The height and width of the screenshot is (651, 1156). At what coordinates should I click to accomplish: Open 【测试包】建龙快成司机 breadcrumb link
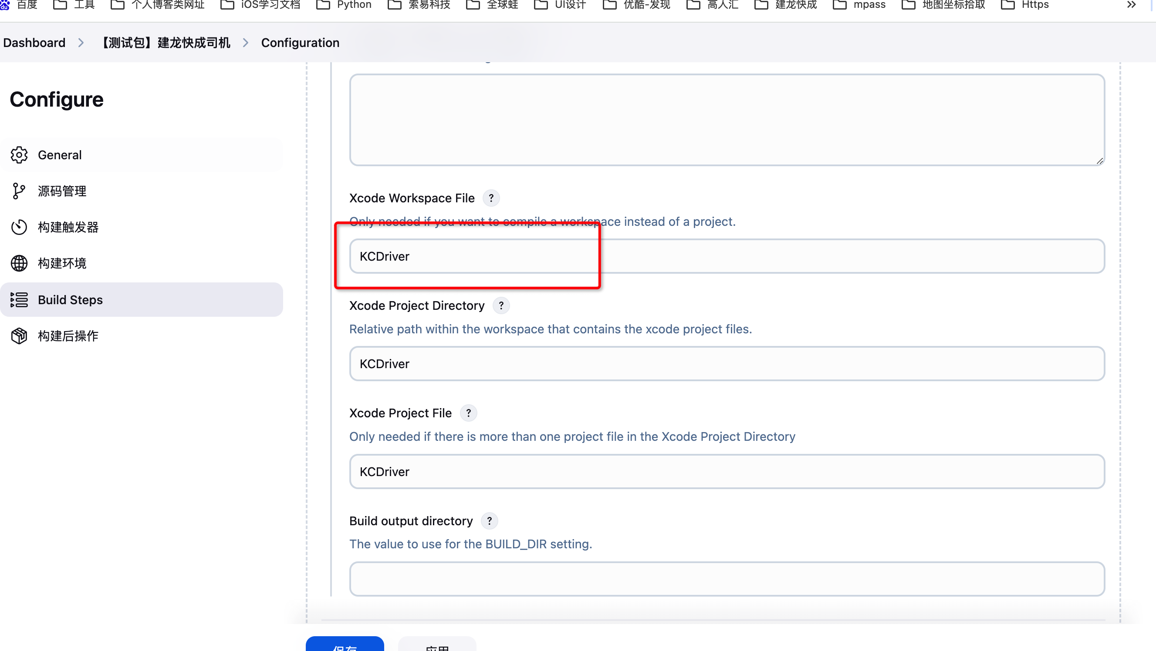click(165, 43)
